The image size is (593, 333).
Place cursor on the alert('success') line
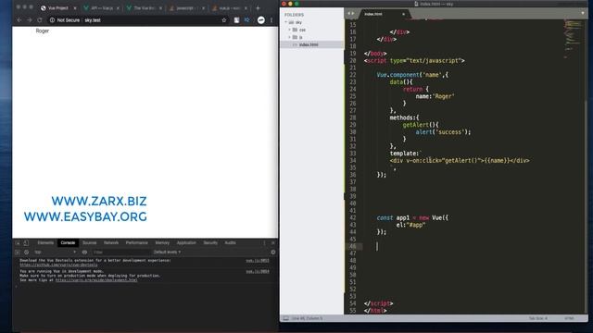coord(443,132)
